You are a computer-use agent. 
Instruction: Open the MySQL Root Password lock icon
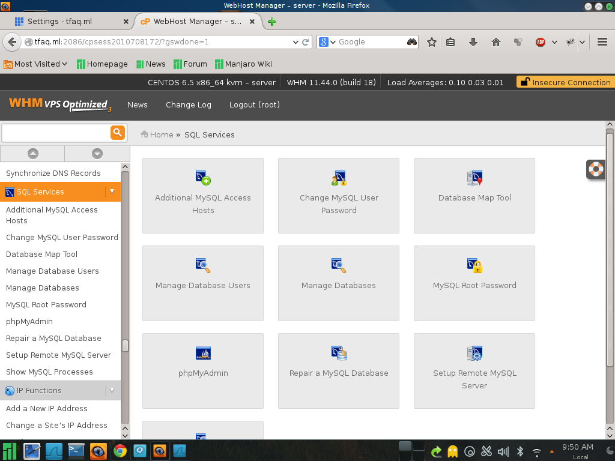(474, 265)
